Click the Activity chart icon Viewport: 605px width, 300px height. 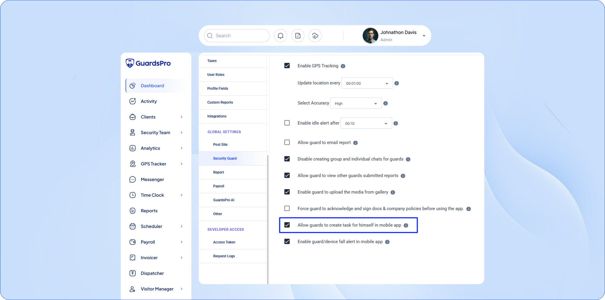(133, 101)
